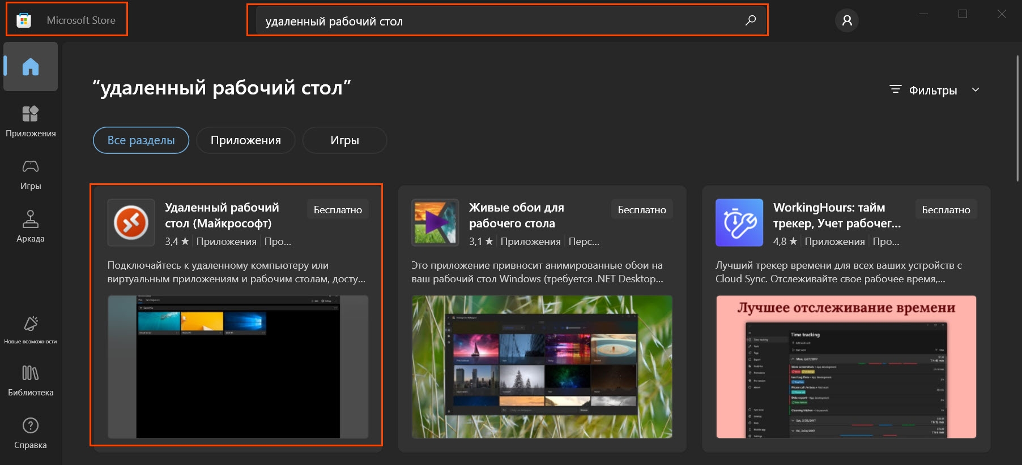Image resolution: width=1022 pixels, height=465 pixels.
Task: Open the Home page in sidebar
Action: [31, 67]
